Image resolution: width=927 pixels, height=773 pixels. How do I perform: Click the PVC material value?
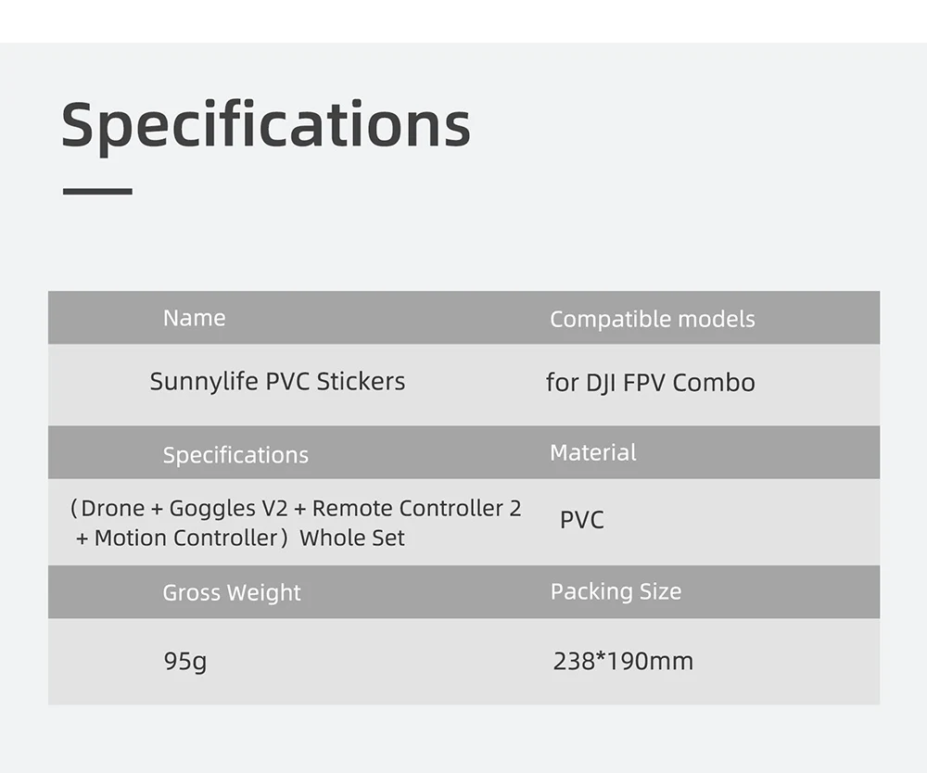pyautogui.click(x=581, y=520)
